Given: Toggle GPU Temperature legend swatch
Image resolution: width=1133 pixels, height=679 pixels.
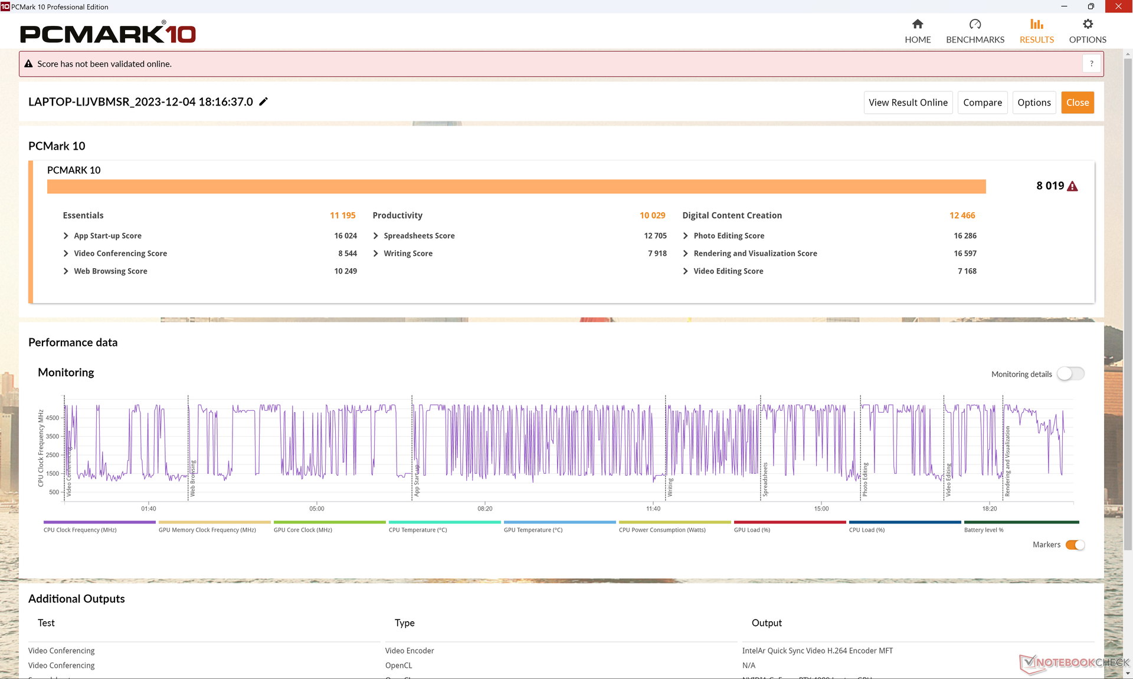Looking at the screenshot, I should (559, 522).
